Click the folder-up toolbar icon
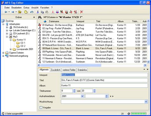The height and width of the screenshot is (116, 151). tap(19, 12)
